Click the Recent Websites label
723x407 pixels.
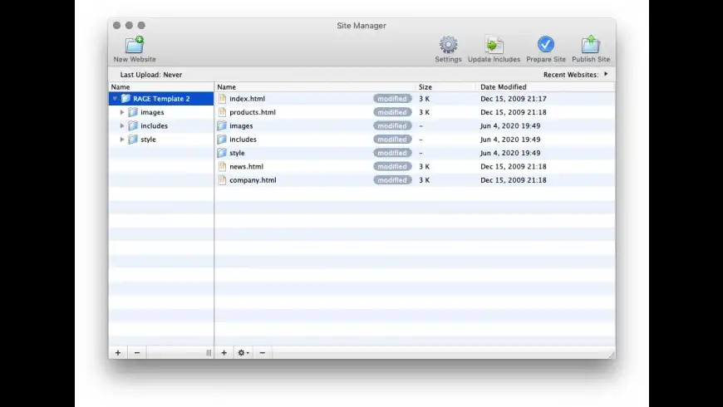click(571, 75)
